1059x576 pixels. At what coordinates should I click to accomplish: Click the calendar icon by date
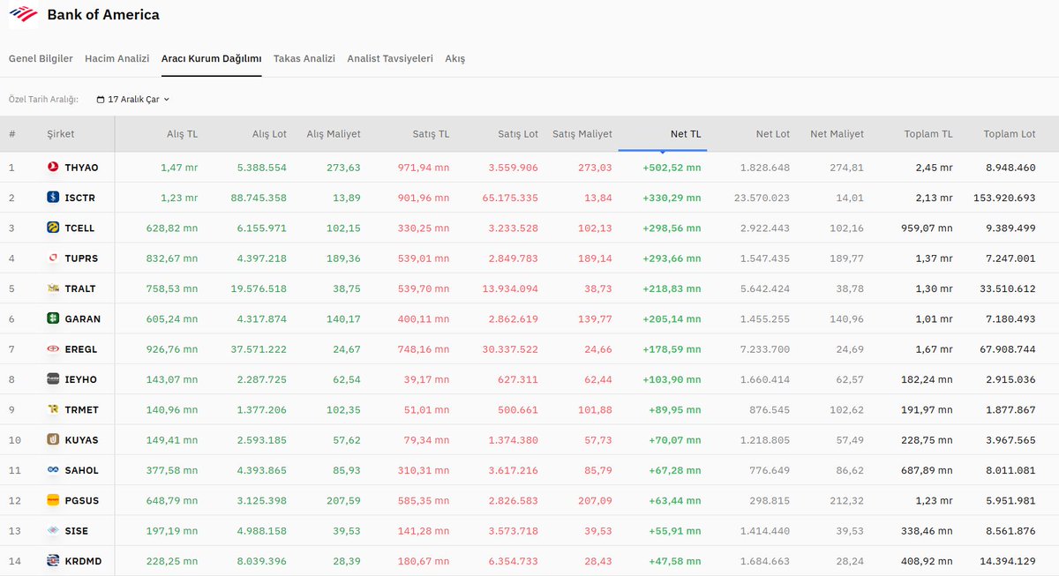[101, 100]
